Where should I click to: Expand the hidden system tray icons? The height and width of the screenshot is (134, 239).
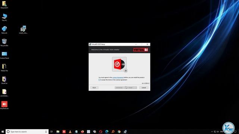pyautogui.click(x=212, y=131)
